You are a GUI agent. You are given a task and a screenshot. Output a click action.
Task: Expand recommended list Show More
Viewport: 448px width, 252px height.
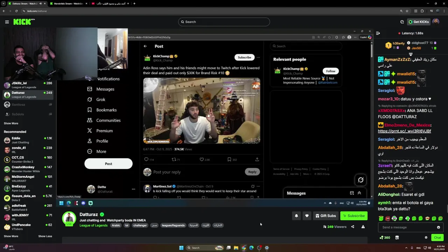[x=11, y=236]
